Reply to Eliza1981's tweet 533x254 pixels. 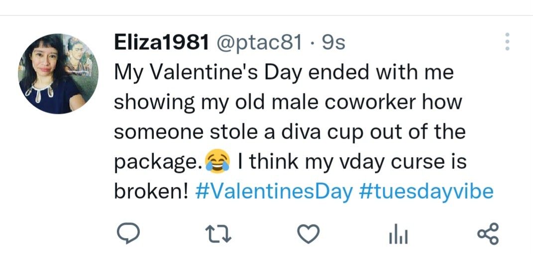pyautogui.click(x=127, y=234)
